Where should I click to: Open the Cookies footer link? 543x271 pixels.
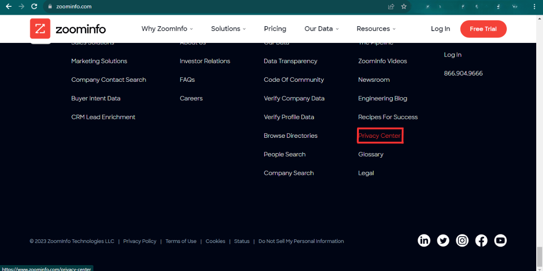coord(215,241)
